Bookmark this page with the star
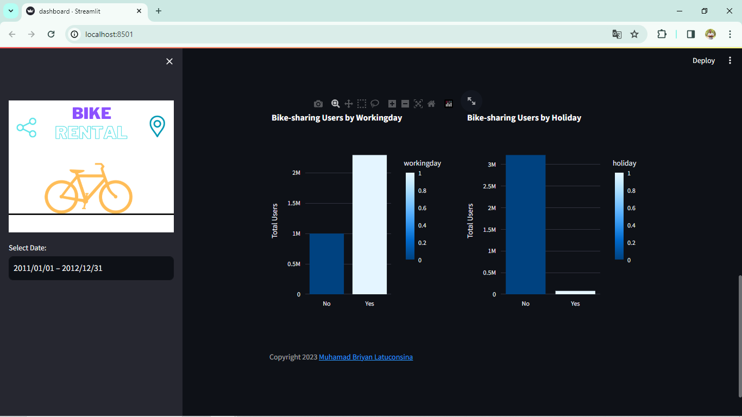Image resolution: width=742 pixels, height=417 pixels. click(x=634, y=34)
